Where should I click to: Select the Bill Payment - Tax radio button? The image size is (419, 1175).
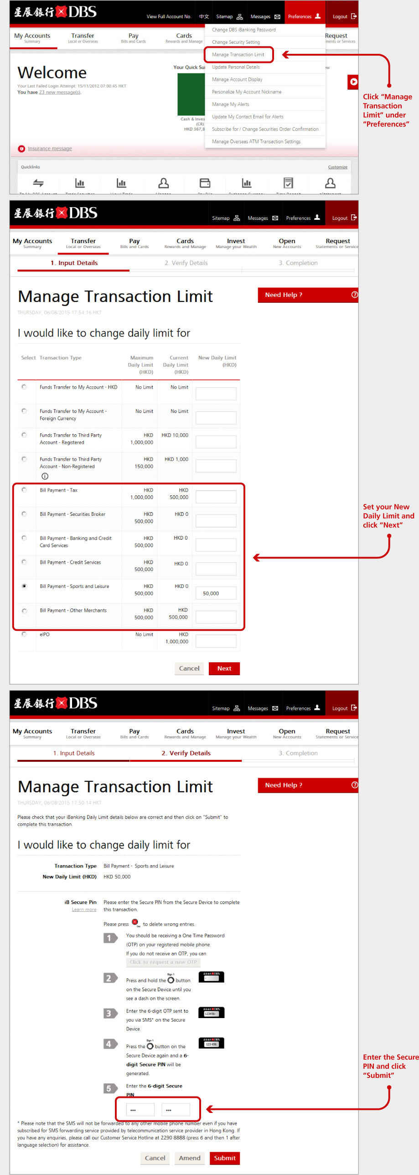coord(24,490)
